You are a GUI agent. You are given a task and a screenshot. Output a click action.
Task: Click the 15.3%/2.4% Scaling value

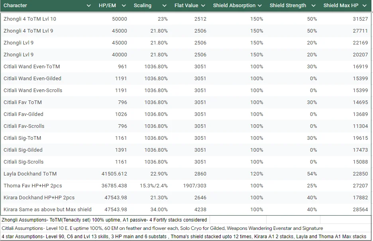[x=154, y=185]
